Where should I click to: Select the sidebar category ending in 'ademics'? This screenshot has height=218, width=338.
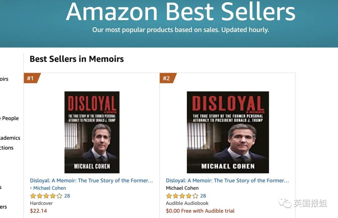pyautogui.click(x=10, y=138)
